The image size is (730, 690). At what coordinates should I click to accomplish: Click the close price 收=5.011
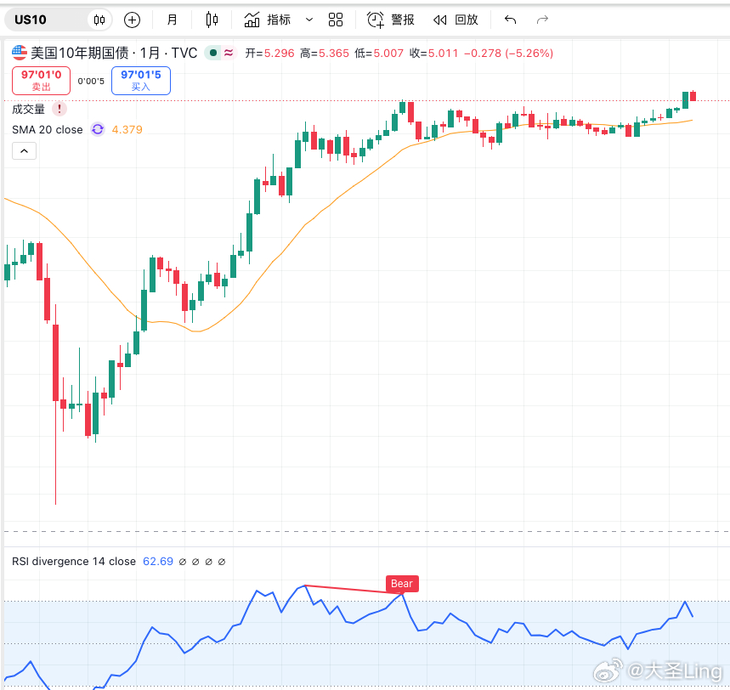click(434, 53)
